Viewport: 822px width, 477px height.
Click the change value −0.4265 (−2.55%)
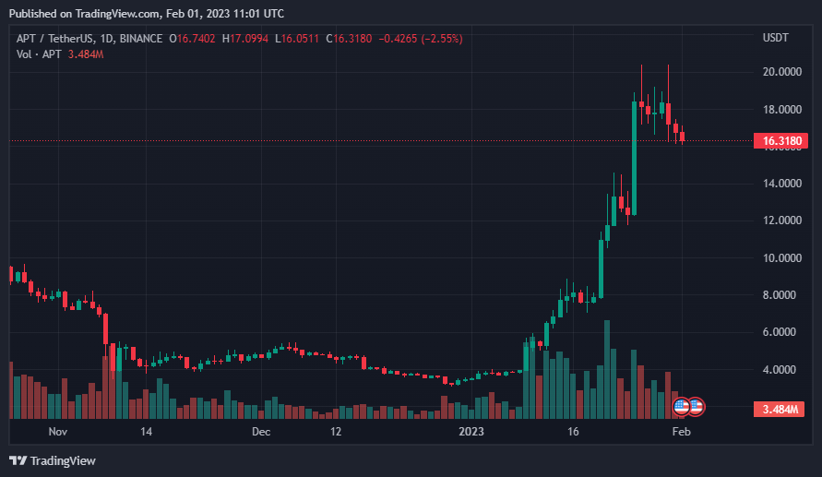(x=421, y=38)
